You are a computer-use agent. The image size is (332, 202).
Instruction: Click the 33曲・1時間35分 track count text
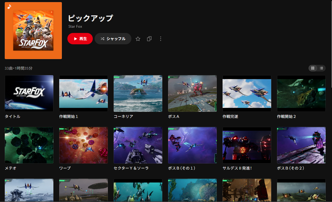pyautogui.click(x=19, y=68)
